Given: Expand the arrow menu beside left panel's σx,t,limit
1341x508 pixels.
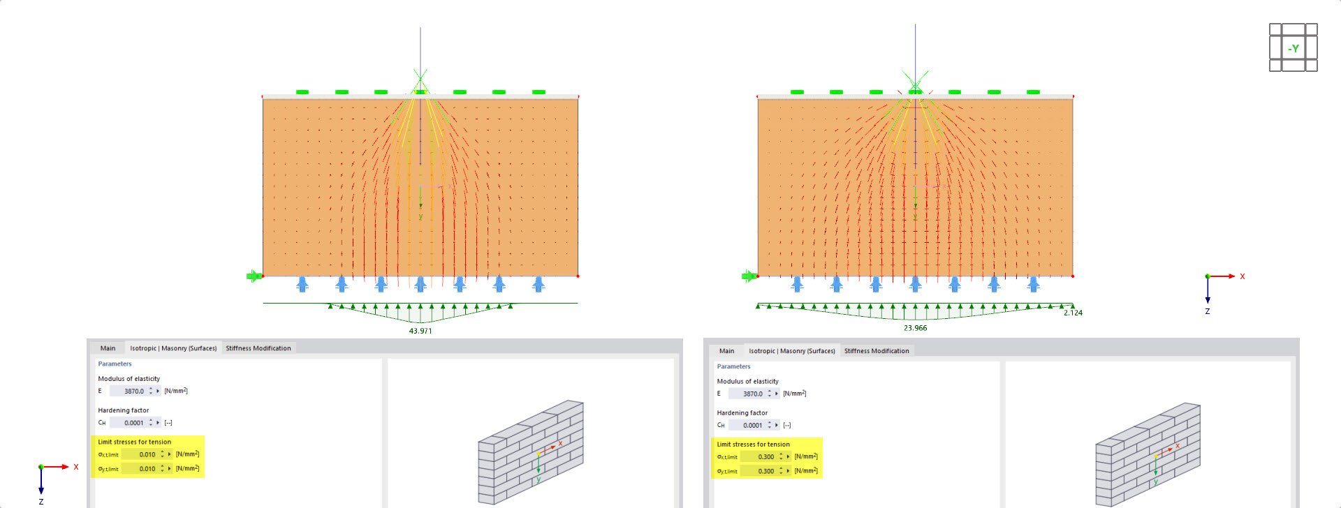Looking at the screenshot, I should (x=170, y=454).
